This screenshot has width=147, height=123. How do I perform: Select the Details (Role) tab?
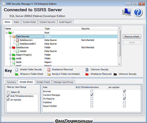(26, 82)
